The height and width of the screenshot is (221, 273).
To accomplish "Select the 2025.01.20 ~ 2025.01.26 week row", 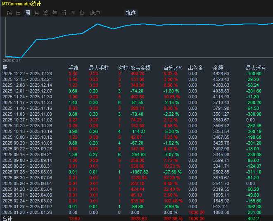I will click(x=27, y=212).
